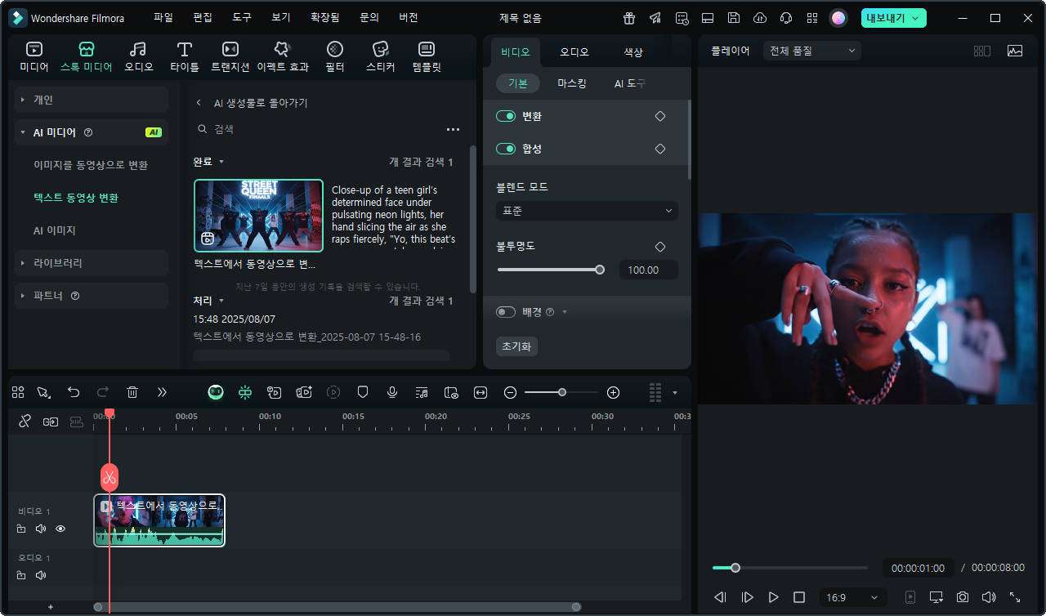Click the delete trash icon in timeline toolbar

point(132,392)
